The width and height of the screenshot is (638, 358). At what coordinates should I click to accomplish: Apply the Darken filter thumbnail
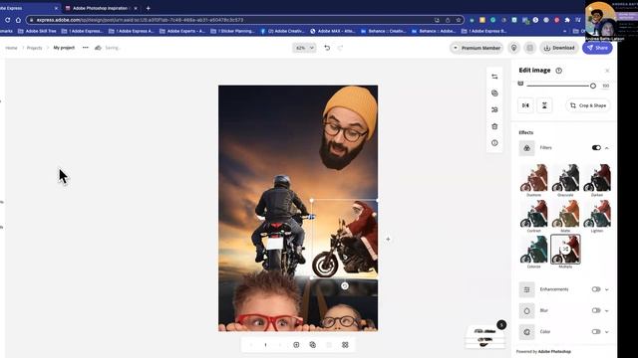coord(597,178)
